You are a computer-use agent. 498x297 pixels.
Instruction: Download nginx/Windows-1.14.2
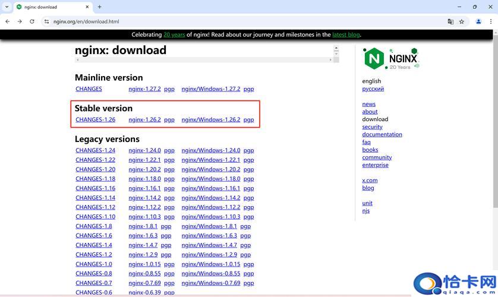(x=211, y=198)
